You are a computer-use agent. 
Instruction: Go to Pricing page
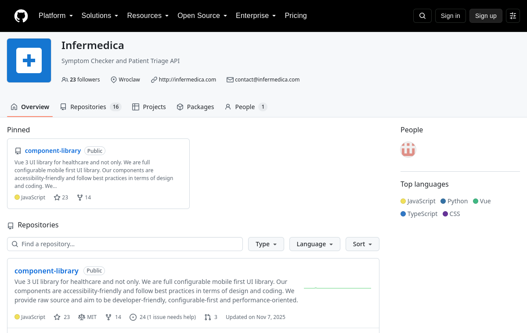coord(296,16)
